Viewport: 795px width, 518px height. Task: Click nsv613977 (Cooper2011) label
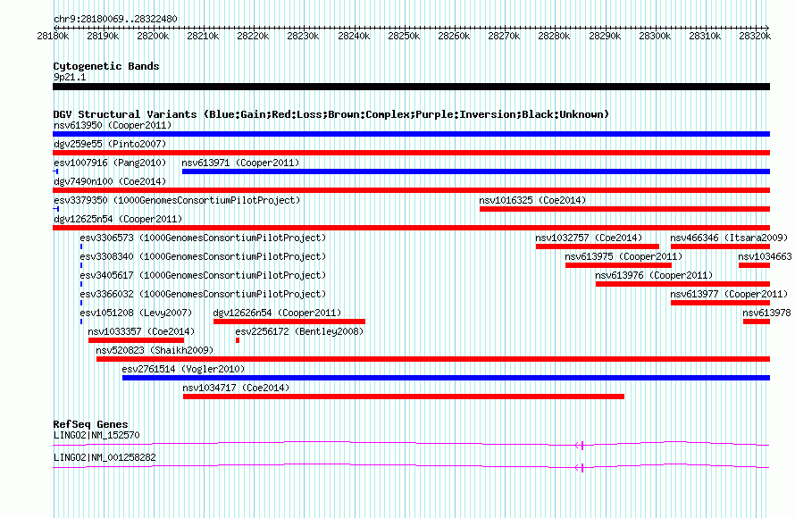pos(729,294)
